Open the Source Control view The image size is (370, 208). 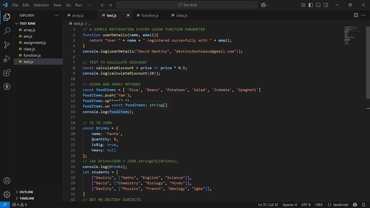tap(7, 45)
